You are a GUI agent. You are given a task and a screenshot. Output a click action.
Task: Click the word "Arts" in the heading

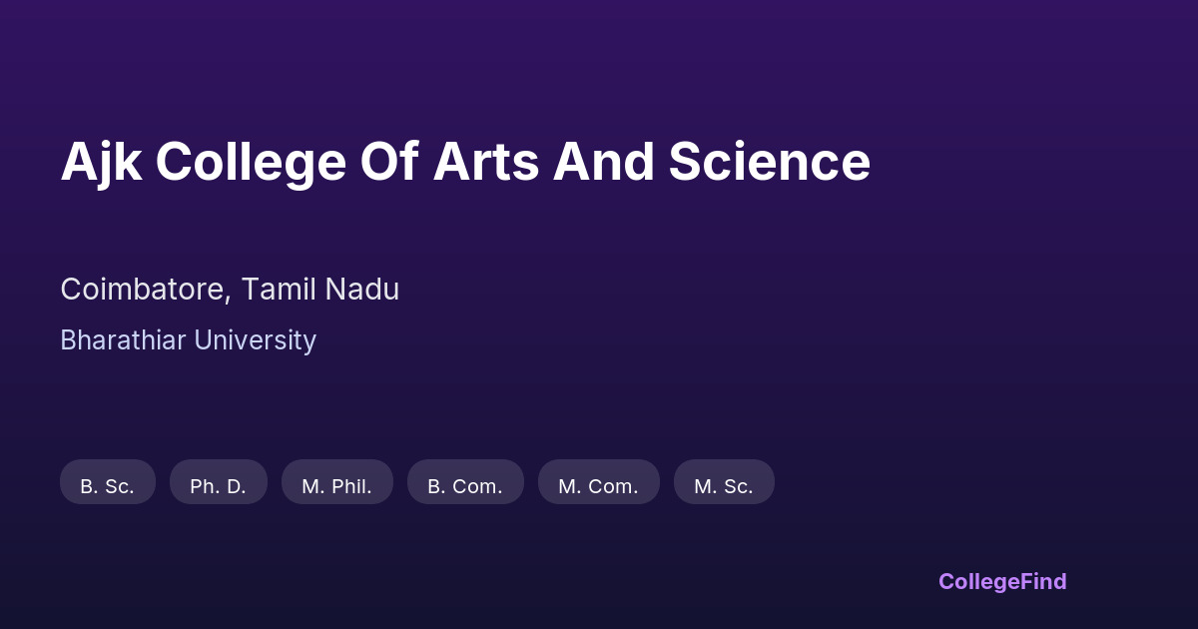[x=484, y=162]
